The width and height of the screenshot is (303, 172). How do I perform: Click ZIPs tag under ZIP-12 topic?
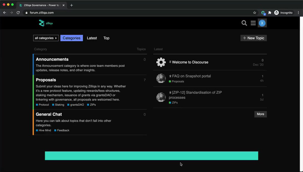[173, 103]
